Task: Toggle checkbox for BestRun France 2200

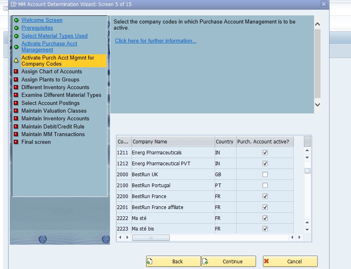Action: [x=265, y=196]
